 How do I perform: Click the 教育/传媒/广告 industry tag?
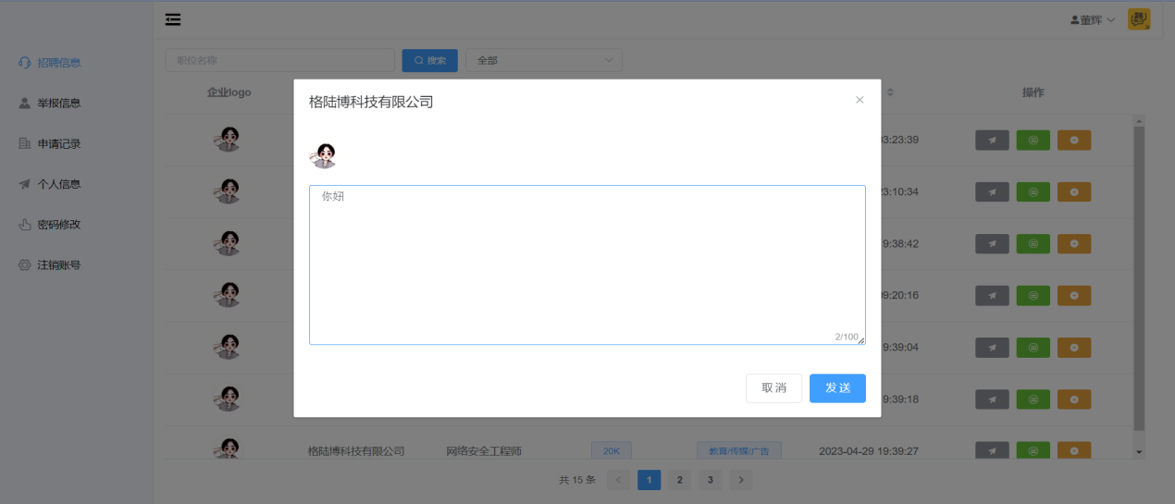[x=739, y=451]
